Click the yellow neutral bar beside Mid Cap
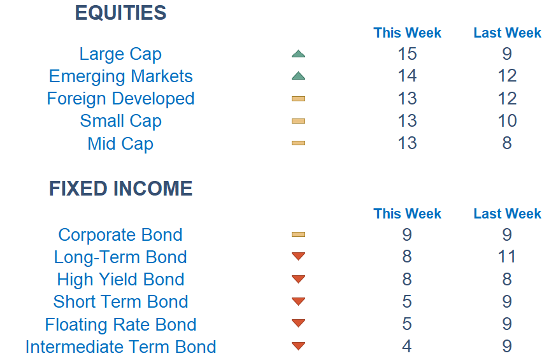Image resolution: width=558 pixels, height=358 pixels. (298, 143)
